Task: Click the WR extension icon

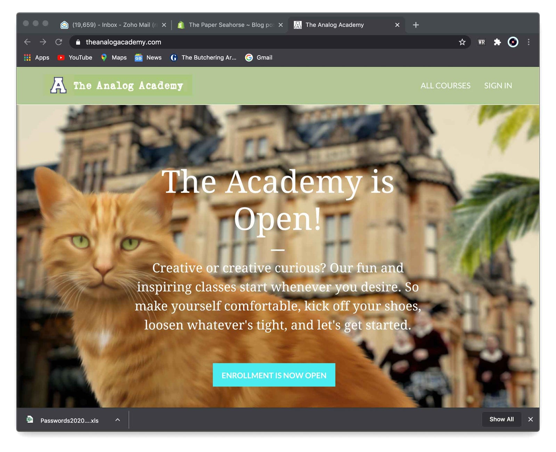Action: coord(481,42)
